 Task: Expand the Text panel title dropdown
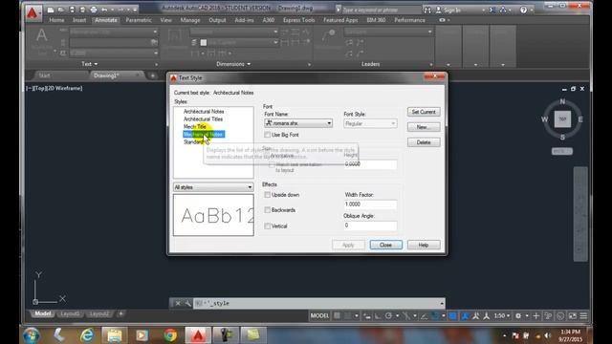(89, 64)
